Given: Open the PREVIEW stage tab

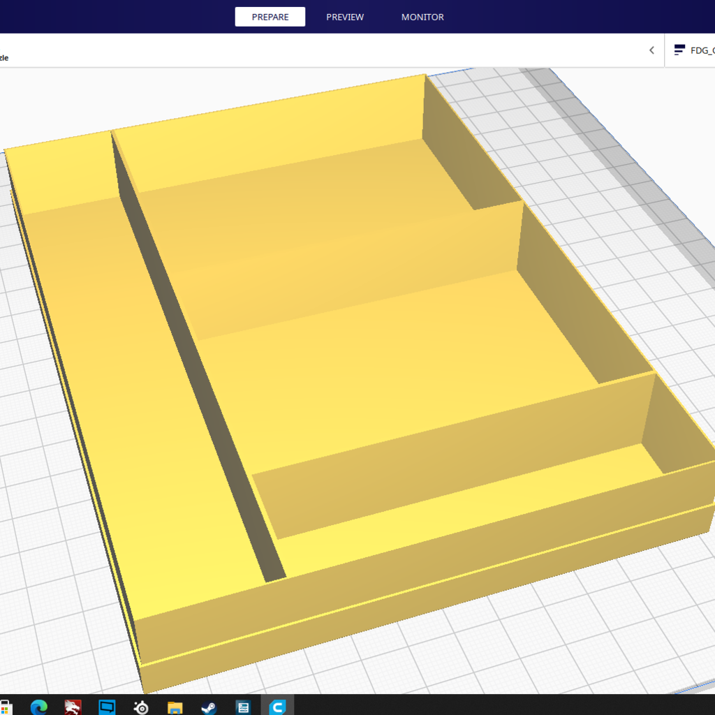Looking at the screenshot, I should (x=345, y=17).
